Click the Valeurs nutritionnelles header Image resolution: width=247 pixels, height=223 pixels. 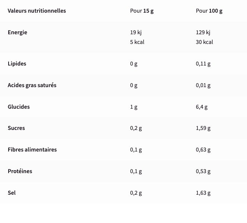[37, 11]
